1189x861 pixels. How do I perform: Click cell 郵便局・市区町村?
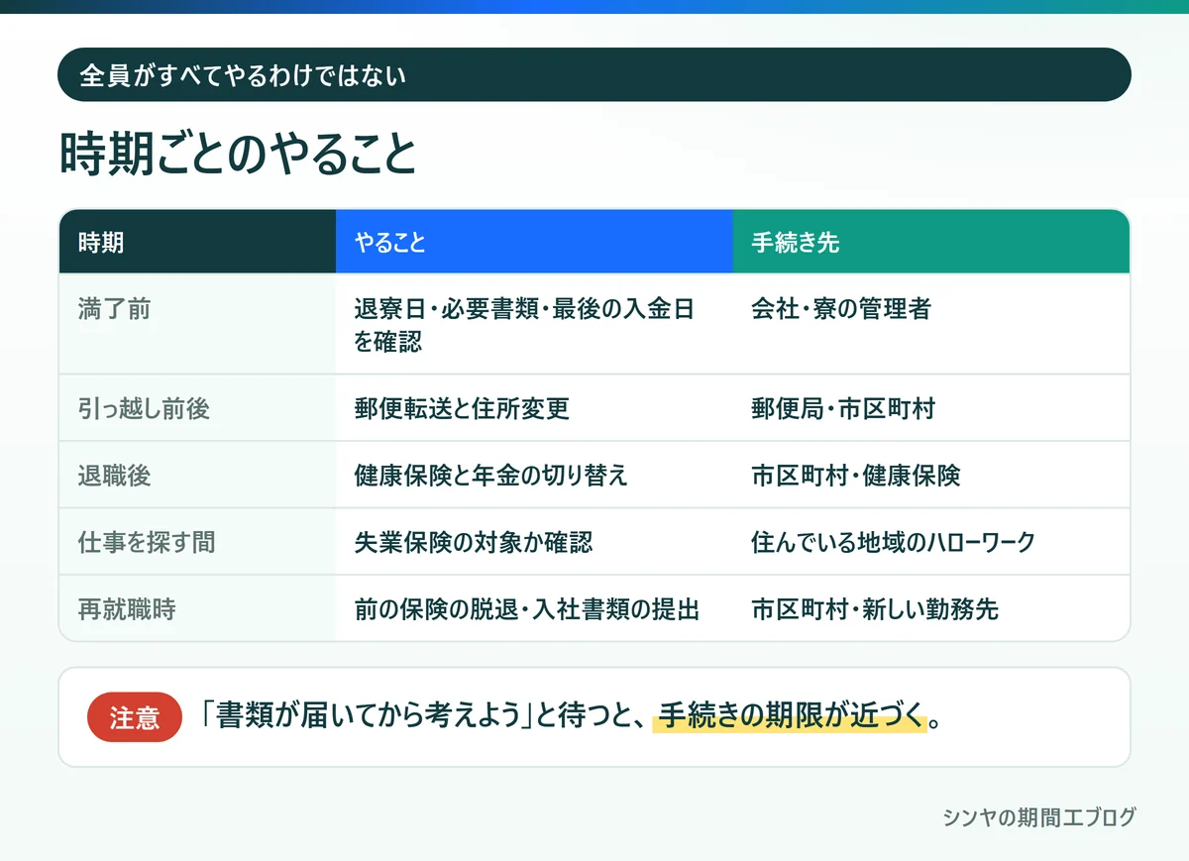click(931, 408)
